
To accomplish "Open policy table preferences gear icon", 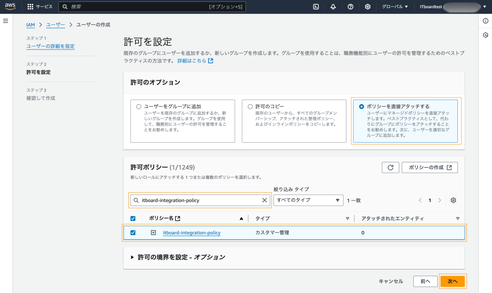I will point(453,200).
